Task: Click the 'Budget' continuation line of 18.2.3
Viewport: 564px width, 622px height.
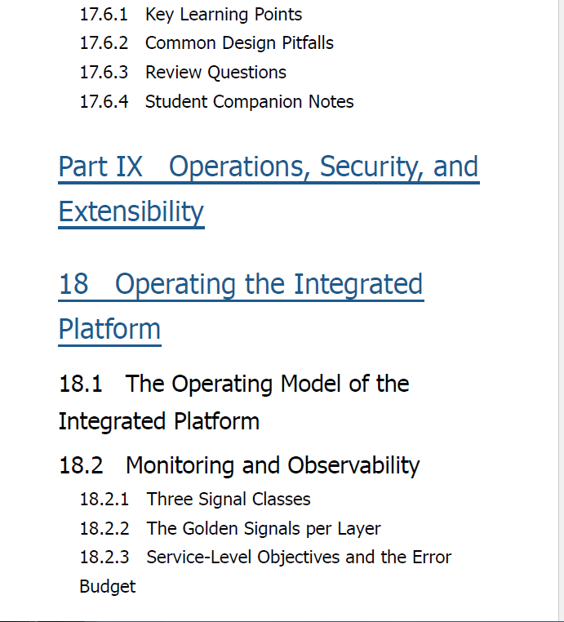Action: click(108, 587)
